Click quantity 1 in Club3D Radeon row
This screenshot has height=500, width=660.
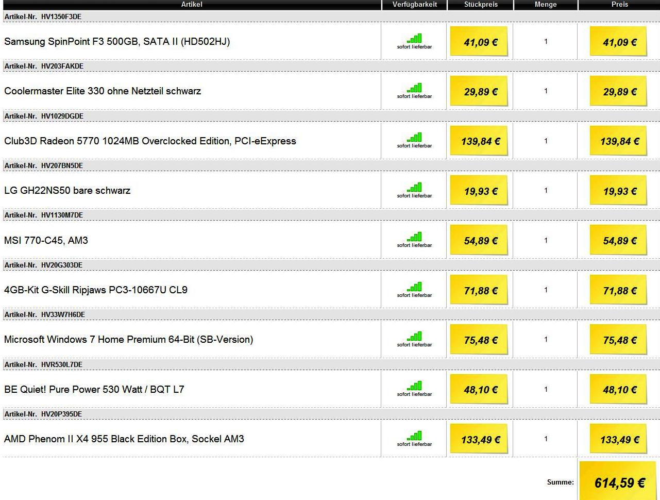(x=546, y=141)
